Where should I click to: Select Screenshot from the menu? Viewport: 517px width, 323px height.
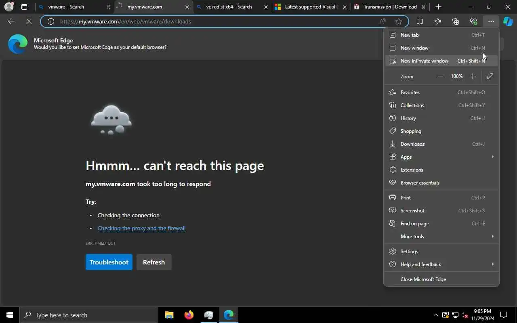click(441, 211)
